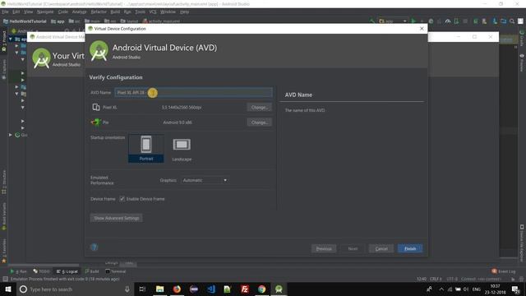This screenshot has width=526, height=296.
Task: Close the Virtual Device Configuration dialog
Action: 422,29
